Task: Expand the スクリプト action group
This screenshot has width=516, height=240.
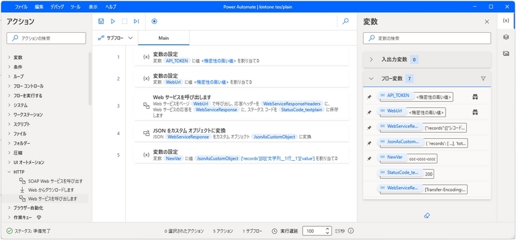Action: [x=9, y=124]
